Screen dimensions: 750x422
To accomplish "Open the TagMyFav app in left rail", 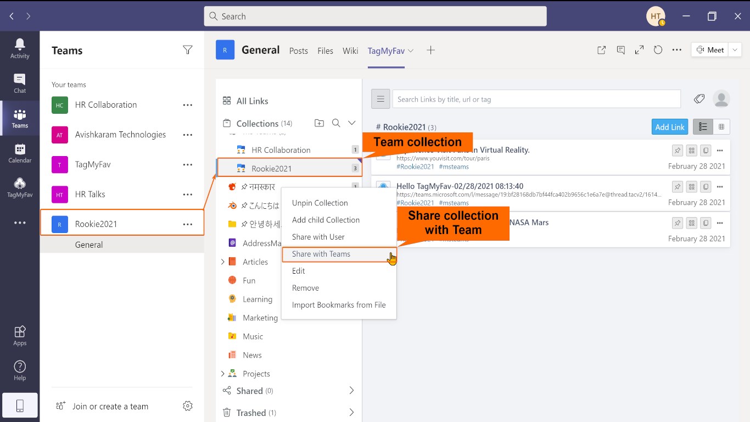I will pos(20,188).
